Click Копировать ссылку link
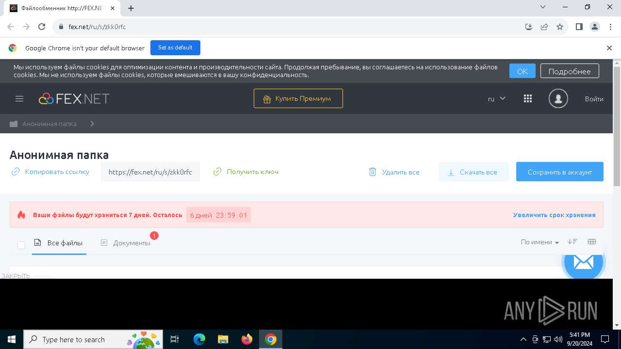The width and height of the screenshot is (621, 349). click(x=50, y=172)
